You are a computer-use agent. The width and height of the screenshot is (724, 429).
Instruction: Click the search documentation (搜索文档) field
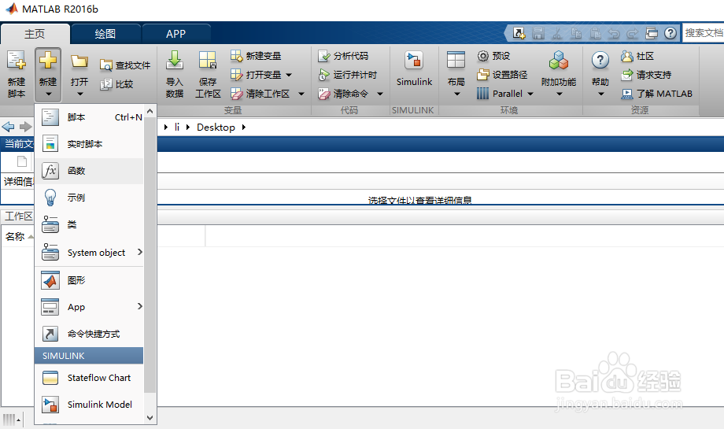pos(704,33)
